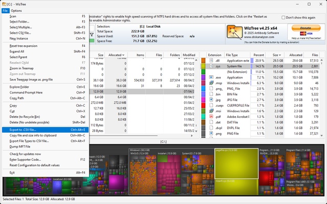
Task: Click the .msi Windows Installer icon
Action: pyautogui.click(x=211, y=111)
